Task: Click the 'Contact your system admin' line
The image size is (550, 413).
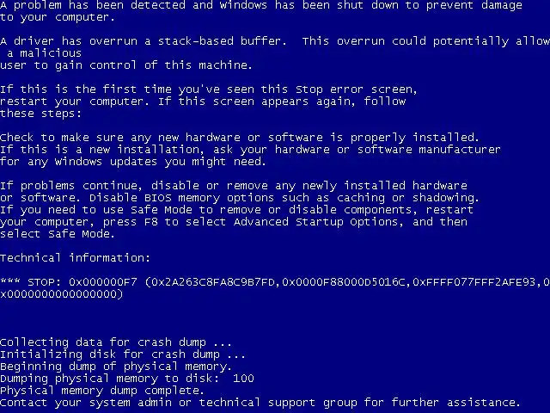Action: [x=260, y=403]
